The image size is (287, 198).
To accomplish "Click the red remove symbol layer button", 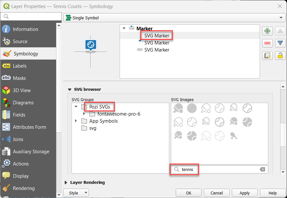I will coord(267,43).
